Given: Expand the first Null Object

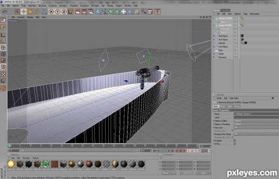Looking at the screenshot, I should [214, 36].
